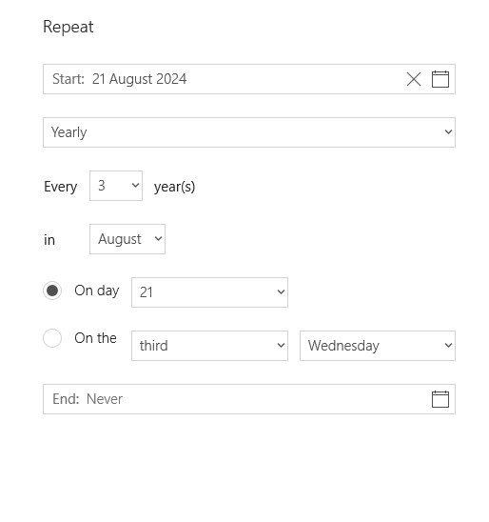This screenshot has height=522, width=489.
Task: Click the chevron arrow beside third
Action: point(281,345)
